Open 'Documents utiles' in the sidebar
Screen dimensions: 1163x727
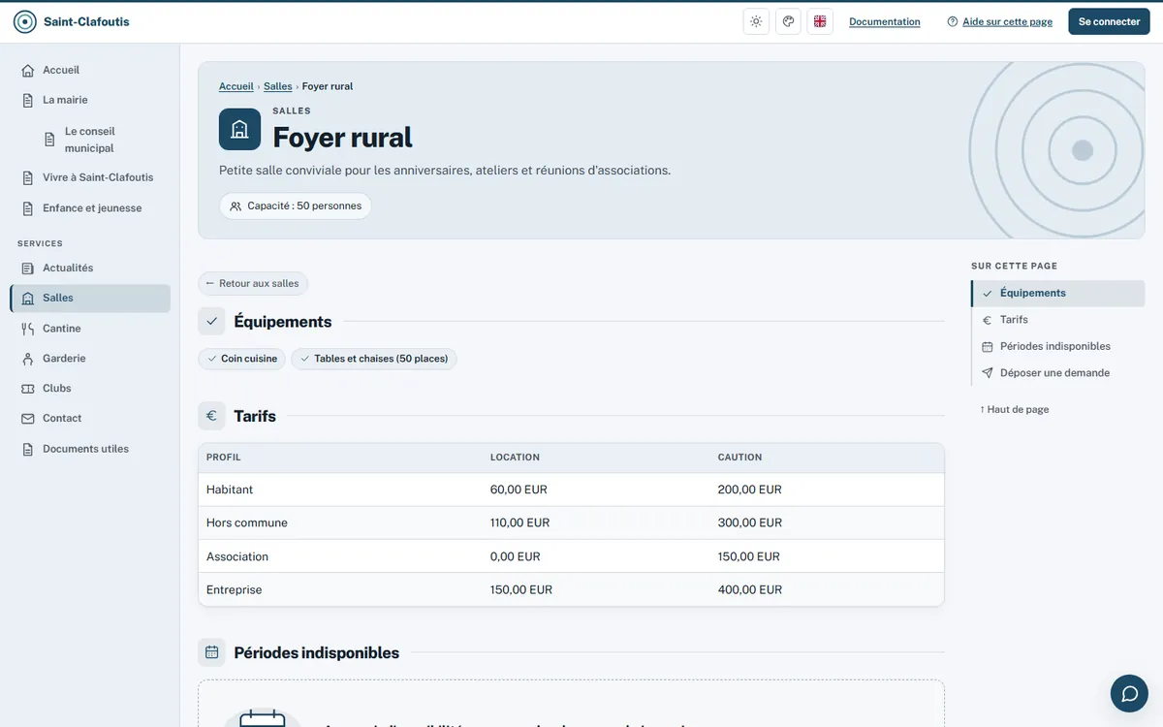pyautogui.click(x=90, y=449)
